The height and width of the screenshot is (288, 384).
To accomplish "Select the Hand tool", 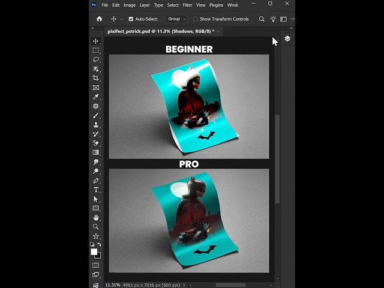I will pyautogui.click(x=96, y=217).
